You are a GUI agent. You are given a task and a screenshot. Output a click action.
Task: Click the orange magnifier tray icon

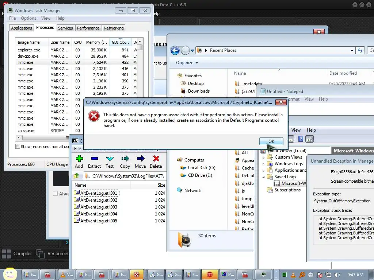coord(302,275)
